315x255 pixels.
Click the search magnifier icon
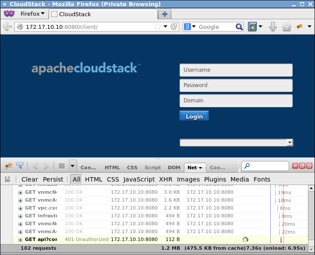tap(239, 27)
